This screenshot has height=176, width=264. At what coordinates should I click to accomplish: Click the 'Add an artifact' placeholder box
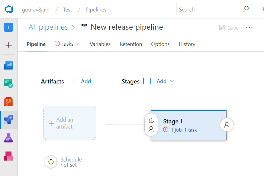pyautogui.click(x=69, y=123)
